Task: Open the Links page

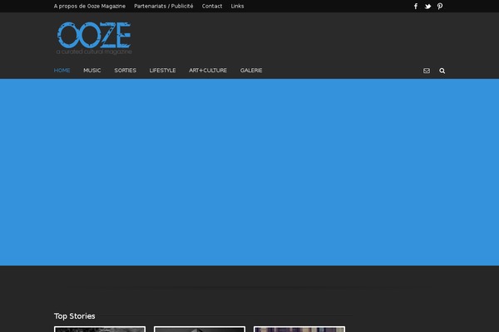Action: [237, 6]
